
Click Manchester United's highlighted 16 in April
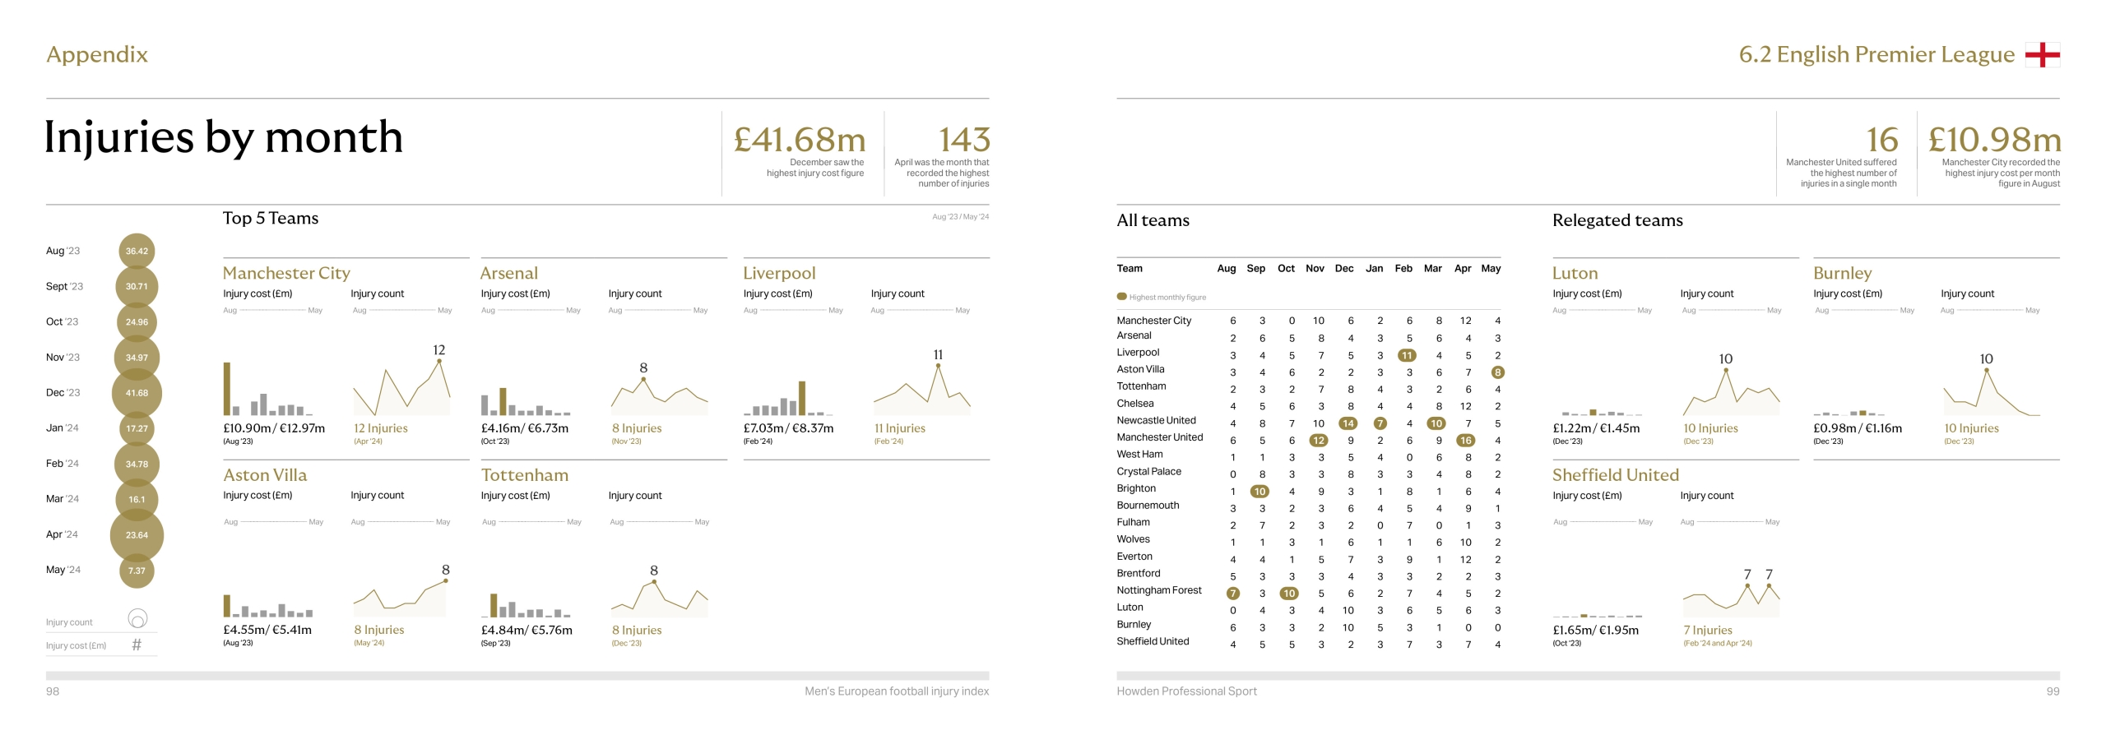(1465, 441)
